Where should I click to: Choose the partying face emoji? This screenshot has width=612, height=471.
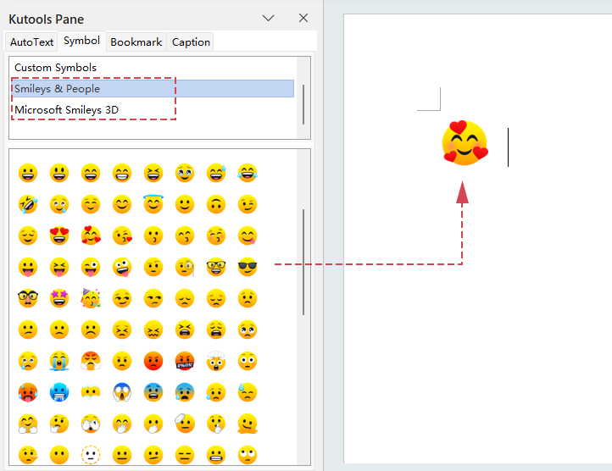point(91,298)
